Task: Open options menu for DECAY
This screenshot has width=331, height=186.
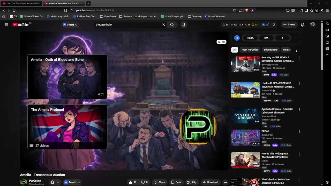Action: 299,131
